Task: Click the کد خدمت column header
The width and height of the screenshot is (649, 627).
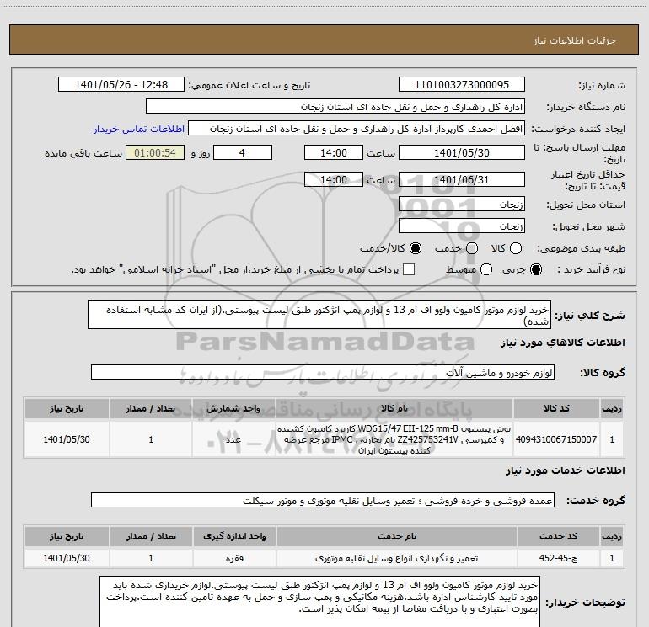Action: pyautogui.click(x=558, y=536)
